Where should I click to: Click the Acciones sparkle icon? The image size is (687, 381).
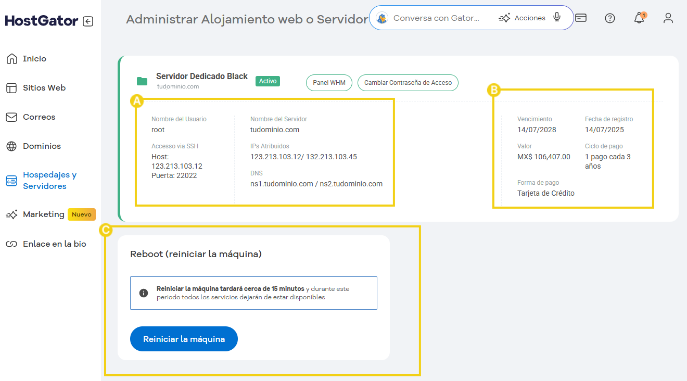pos(504,17)
